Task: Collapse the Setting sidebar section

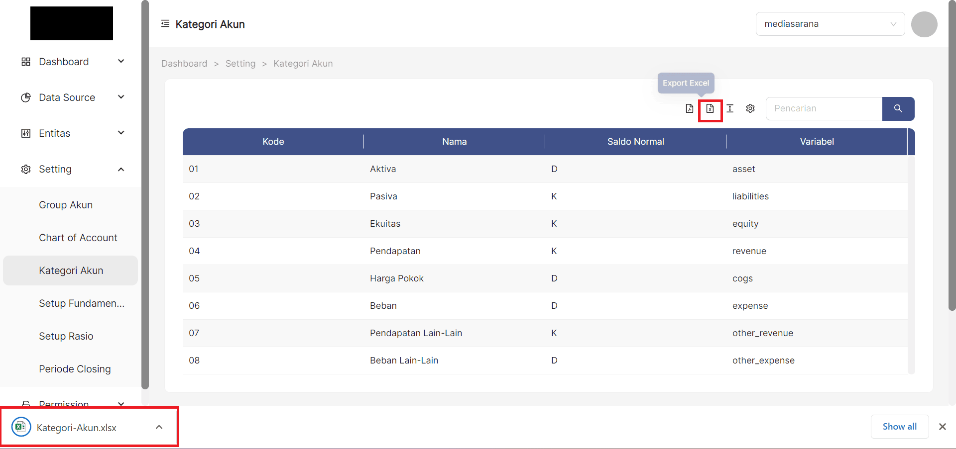Action: [121, 169]
